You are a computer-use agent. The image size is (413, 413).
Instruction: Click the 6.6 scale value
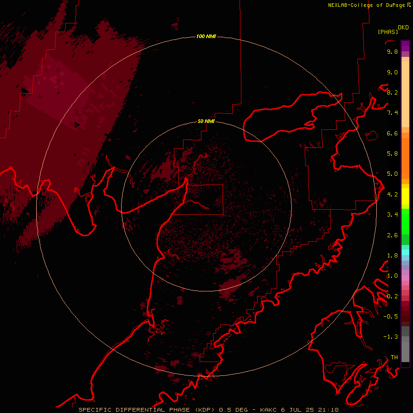click(392, 133)
